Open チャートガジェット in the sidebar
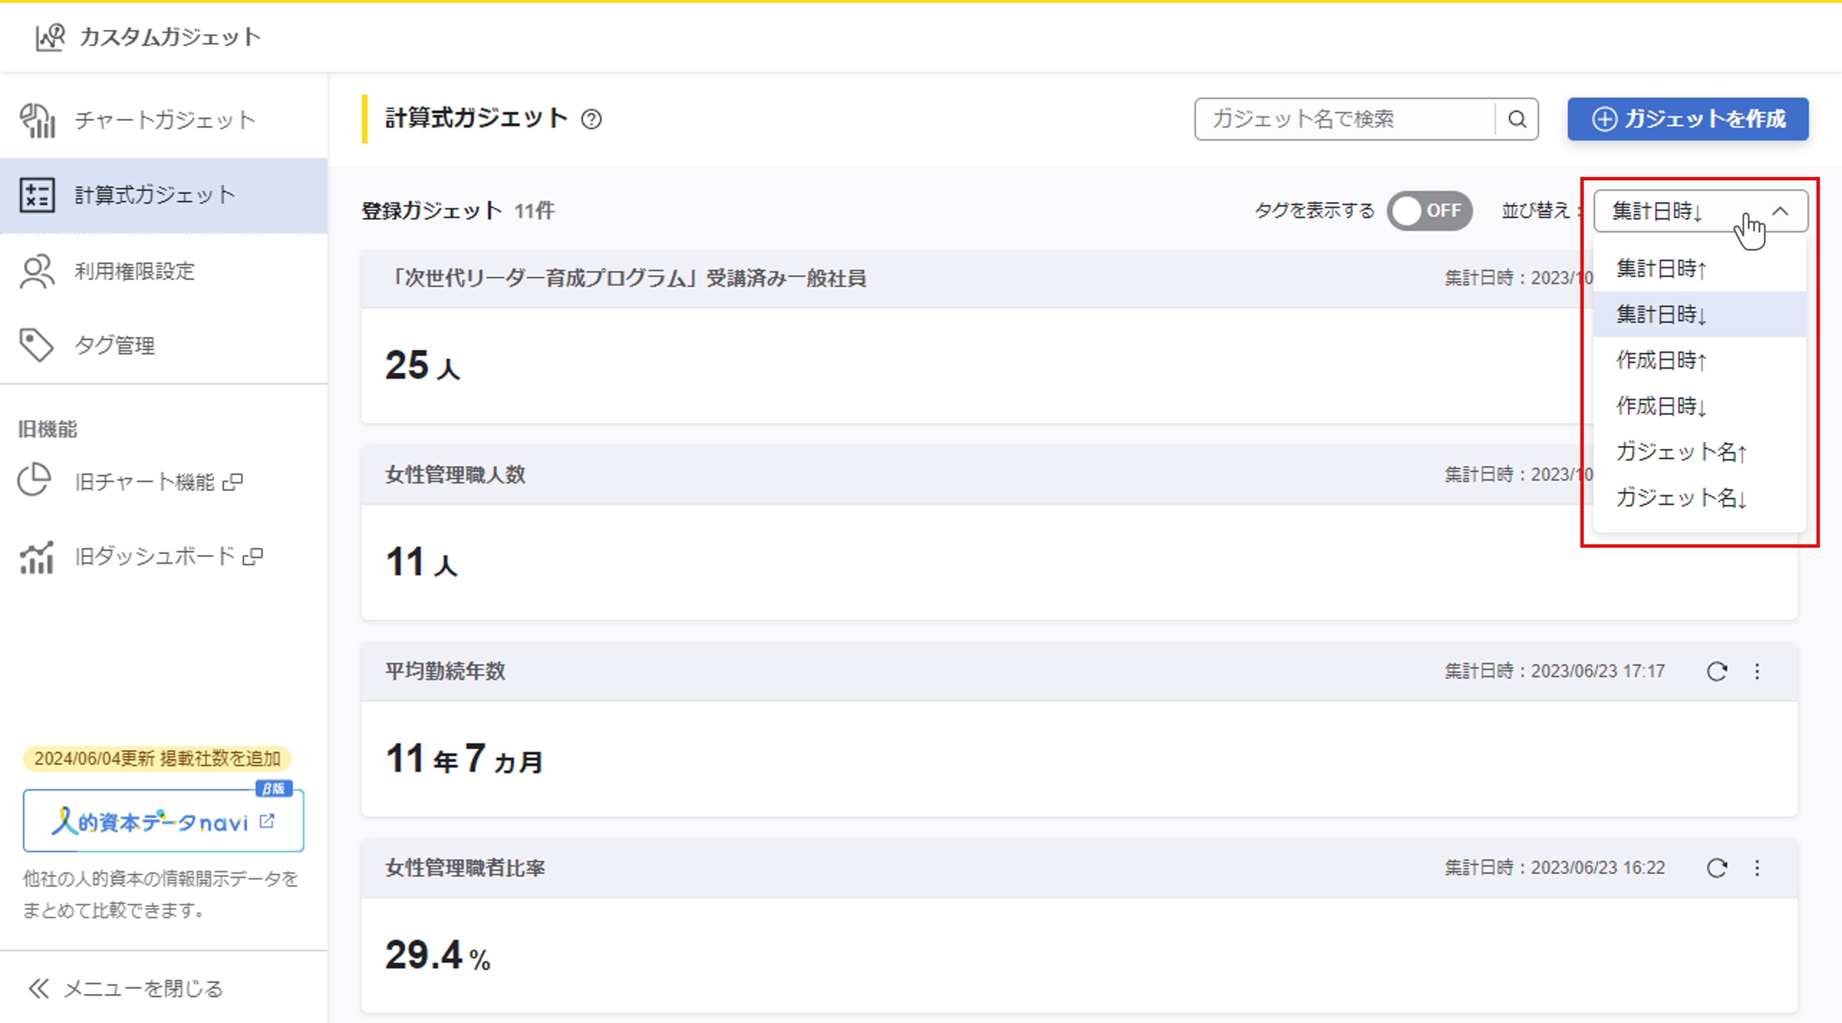 click(x=165, y=120)
